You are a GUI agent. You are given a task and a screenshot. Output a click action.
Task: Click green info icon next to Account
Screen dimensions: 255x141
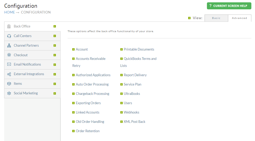click(74, 50)
